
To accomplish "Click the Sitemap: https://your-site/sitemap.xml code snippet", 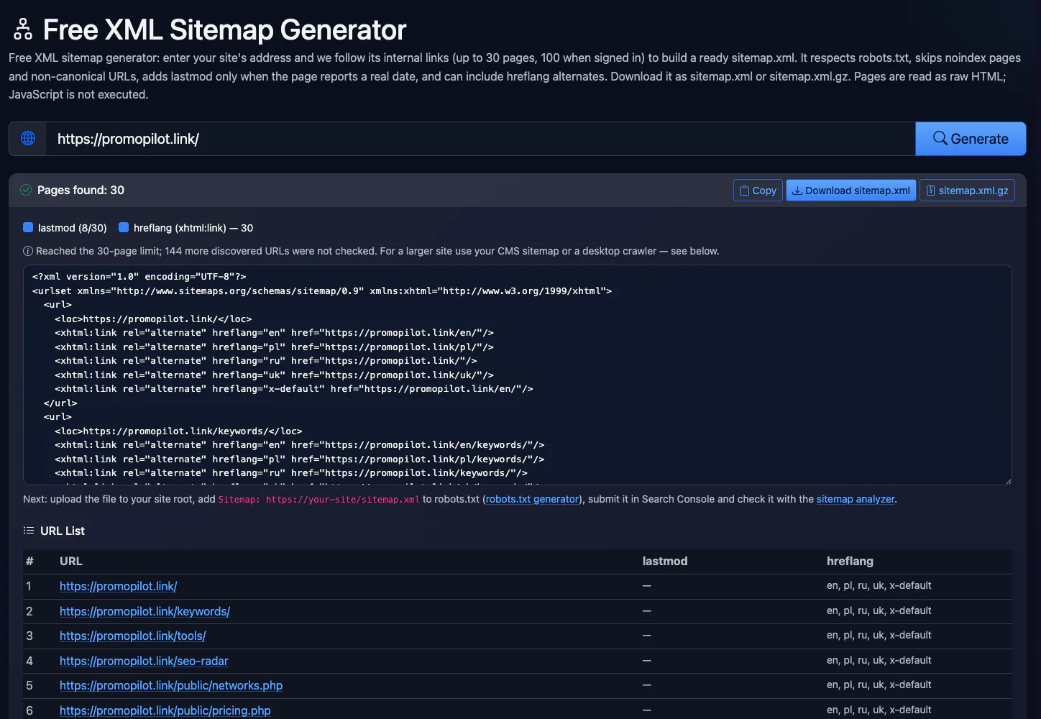I will [318, 499].
